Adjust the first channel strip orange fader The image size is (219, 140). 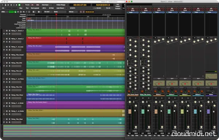[x=130, y=112]
